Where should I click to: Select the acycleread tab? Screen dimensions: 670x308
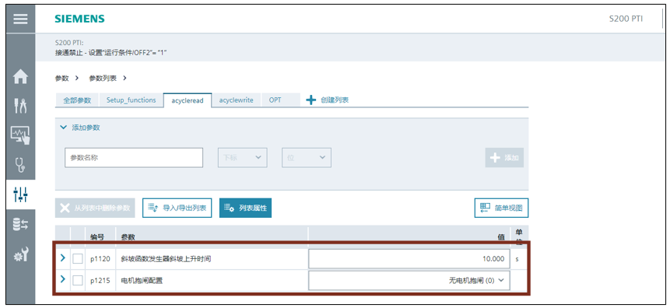[188, 100]
